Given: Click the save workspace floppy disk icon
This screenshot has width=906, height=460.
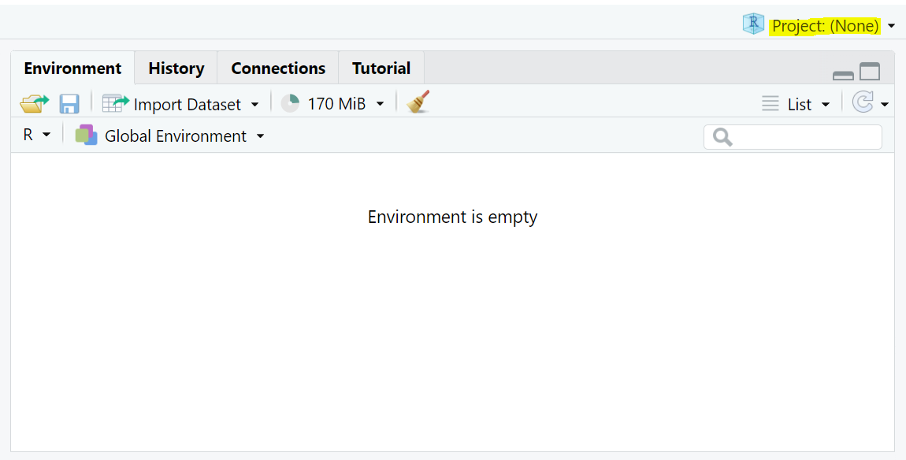Looking at the screenshot, I should [69, 103].
